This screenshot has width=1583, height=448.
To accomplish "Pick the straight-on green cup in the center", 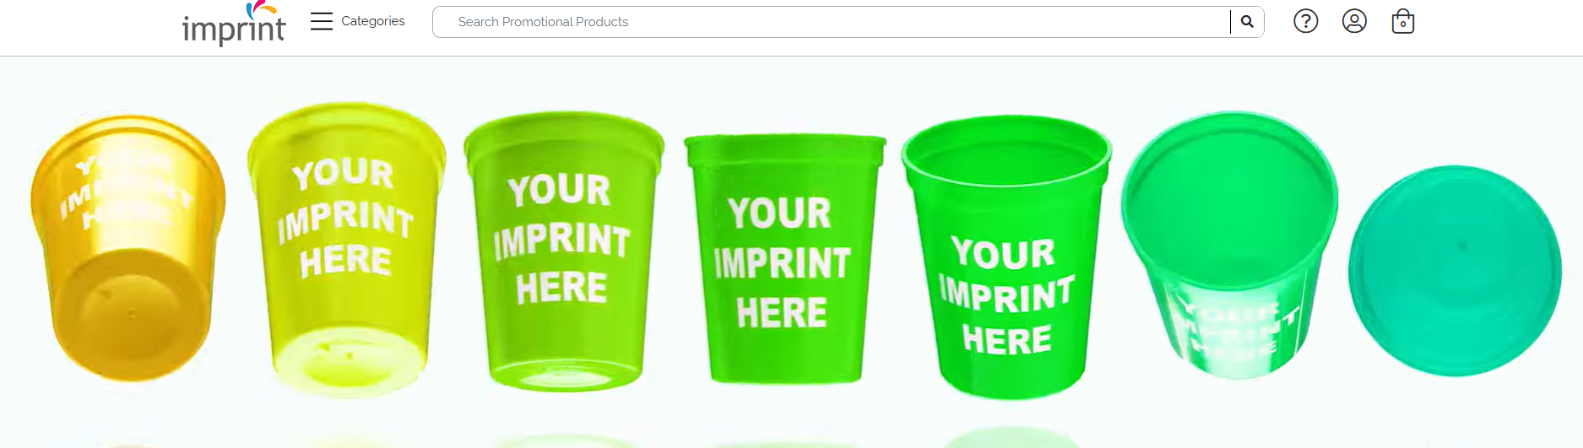I will 784,258.
